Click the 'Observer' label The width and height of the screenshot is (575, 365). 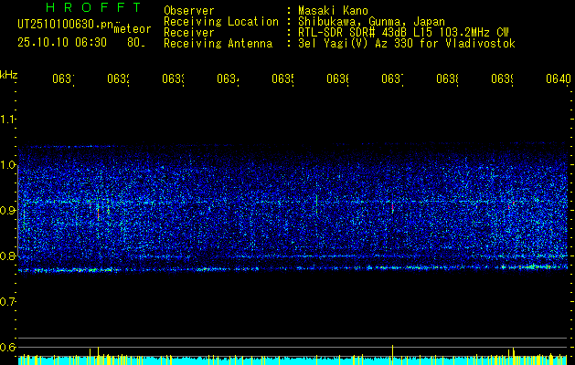pos(189,10)
